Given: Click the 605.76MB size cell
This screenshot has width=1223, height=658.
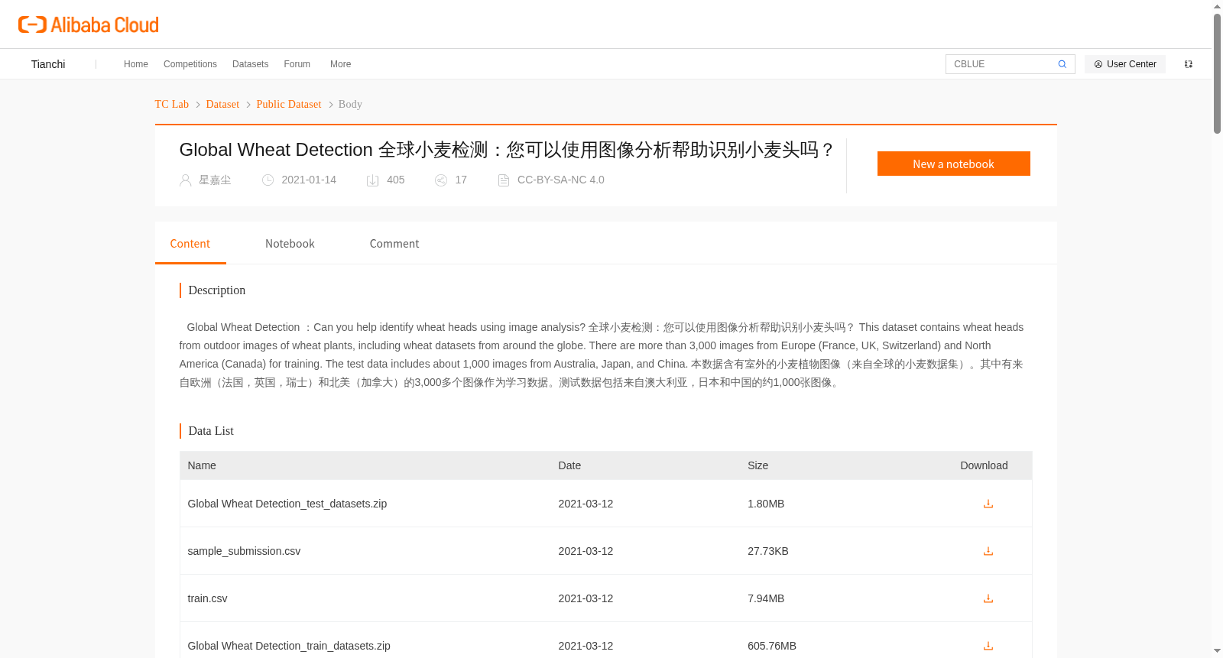Looking at the screenshot, I should (x=772, y=646).
